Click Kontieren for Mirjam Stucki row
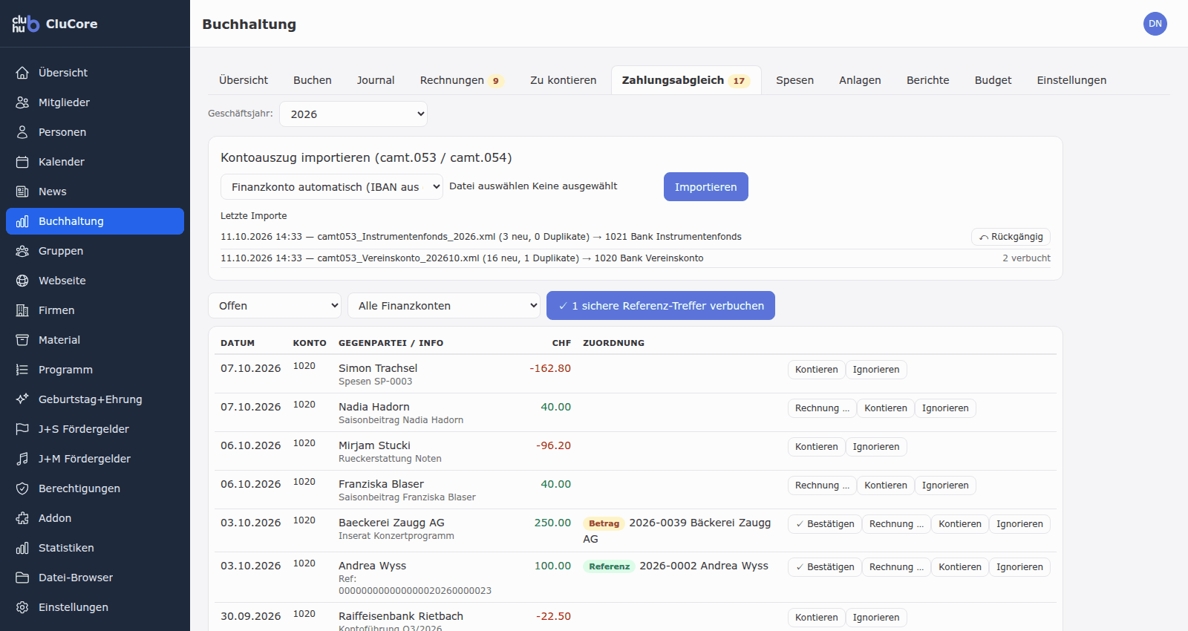Image resolution: width=1188 pixels, height=631 pixels. 817,447
